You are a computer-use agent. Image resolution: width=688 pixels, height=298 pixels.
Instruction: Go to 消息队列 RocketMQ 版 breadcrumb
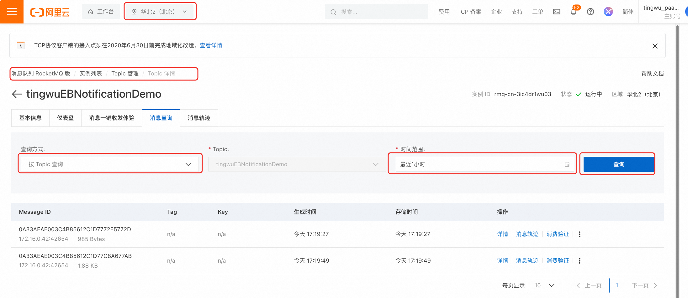41,74
